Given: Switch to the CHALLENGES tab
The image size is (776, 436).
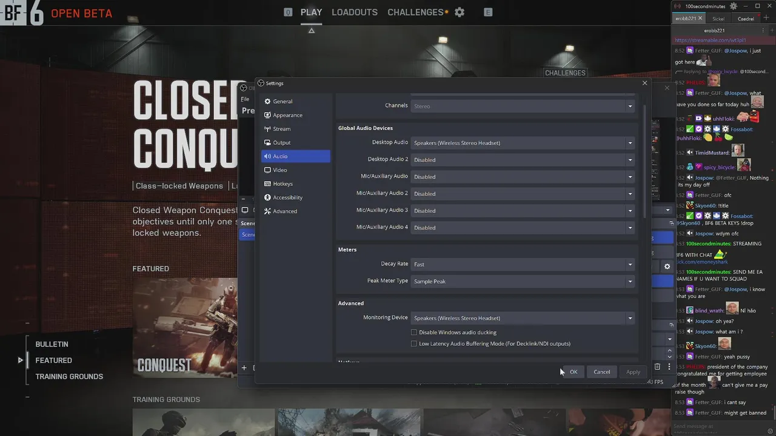Looking at the screenshot, I should point(415,12).
